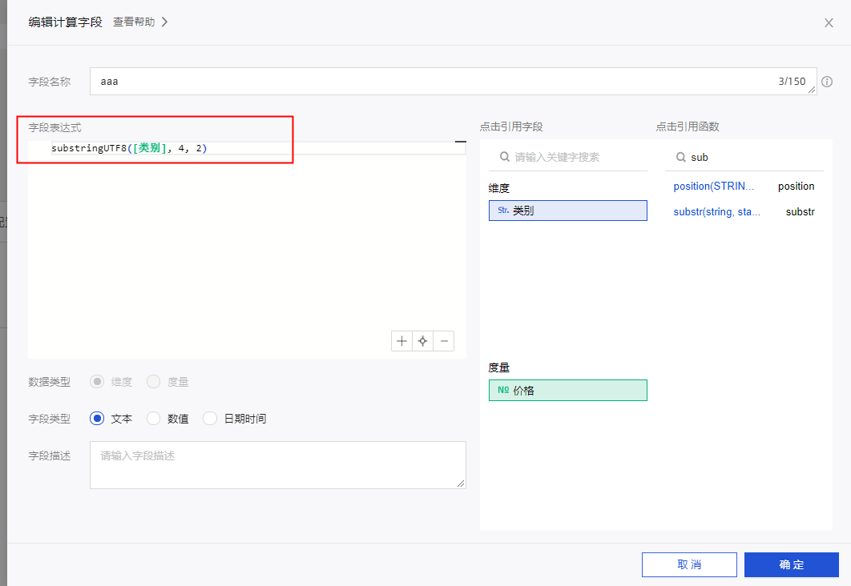
Task: Click the search icon in function search
Action: pyautogui.click(x=680, y=157)
